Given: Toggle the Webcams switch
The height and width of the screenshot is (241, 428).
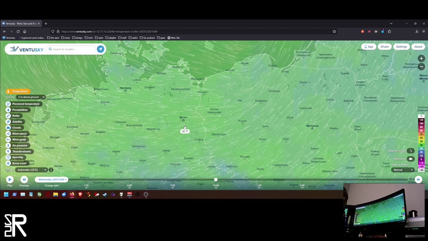Looking at the screenshot, I should [x=411, y=159].
